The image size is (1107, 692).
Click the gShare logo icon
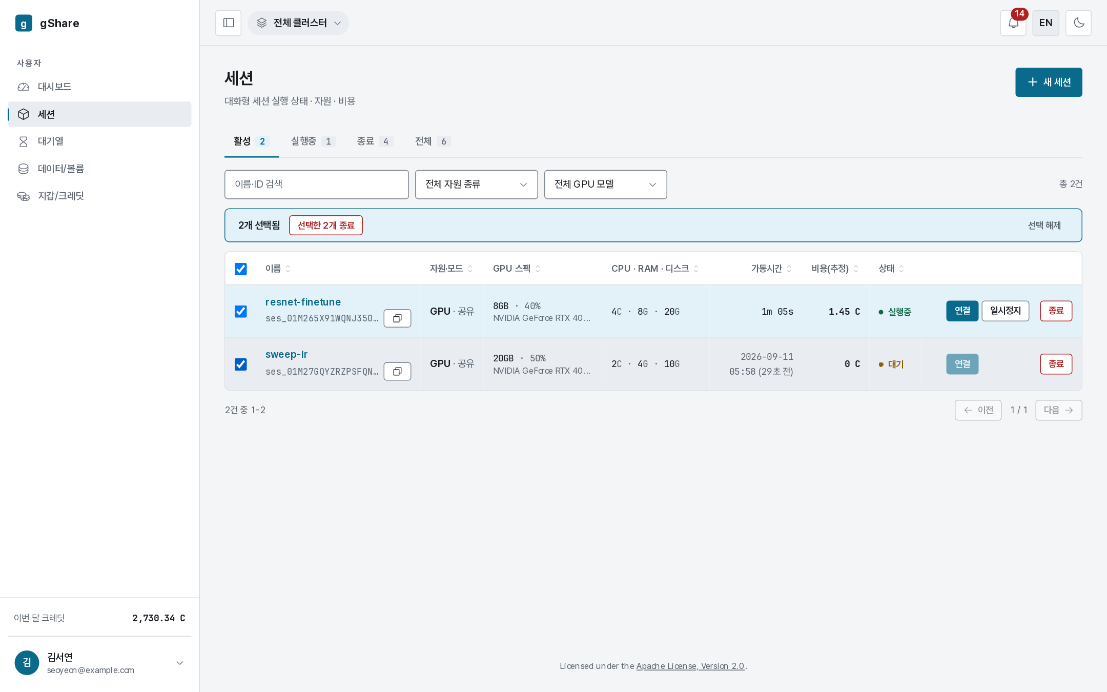pyautogui.click(x=24, y=23)
